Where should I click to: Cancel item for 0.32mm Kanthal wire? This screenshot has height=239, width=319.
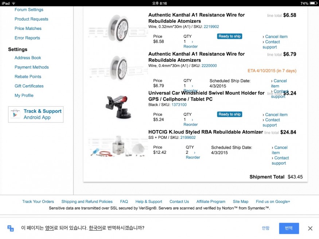tap(275, 36)
